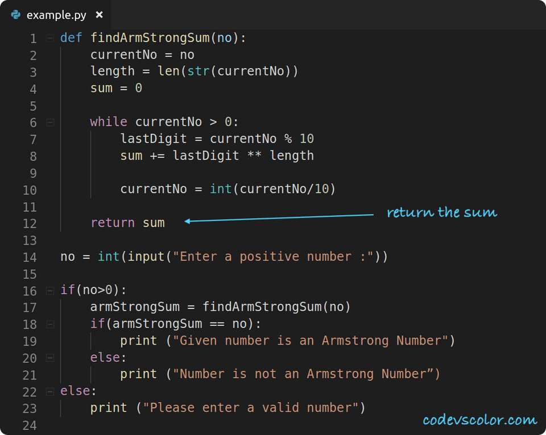Screen dimensions: 546x435
Task: Click 'armStrongSum' at the start of line 17
Action: coord(135,307)
